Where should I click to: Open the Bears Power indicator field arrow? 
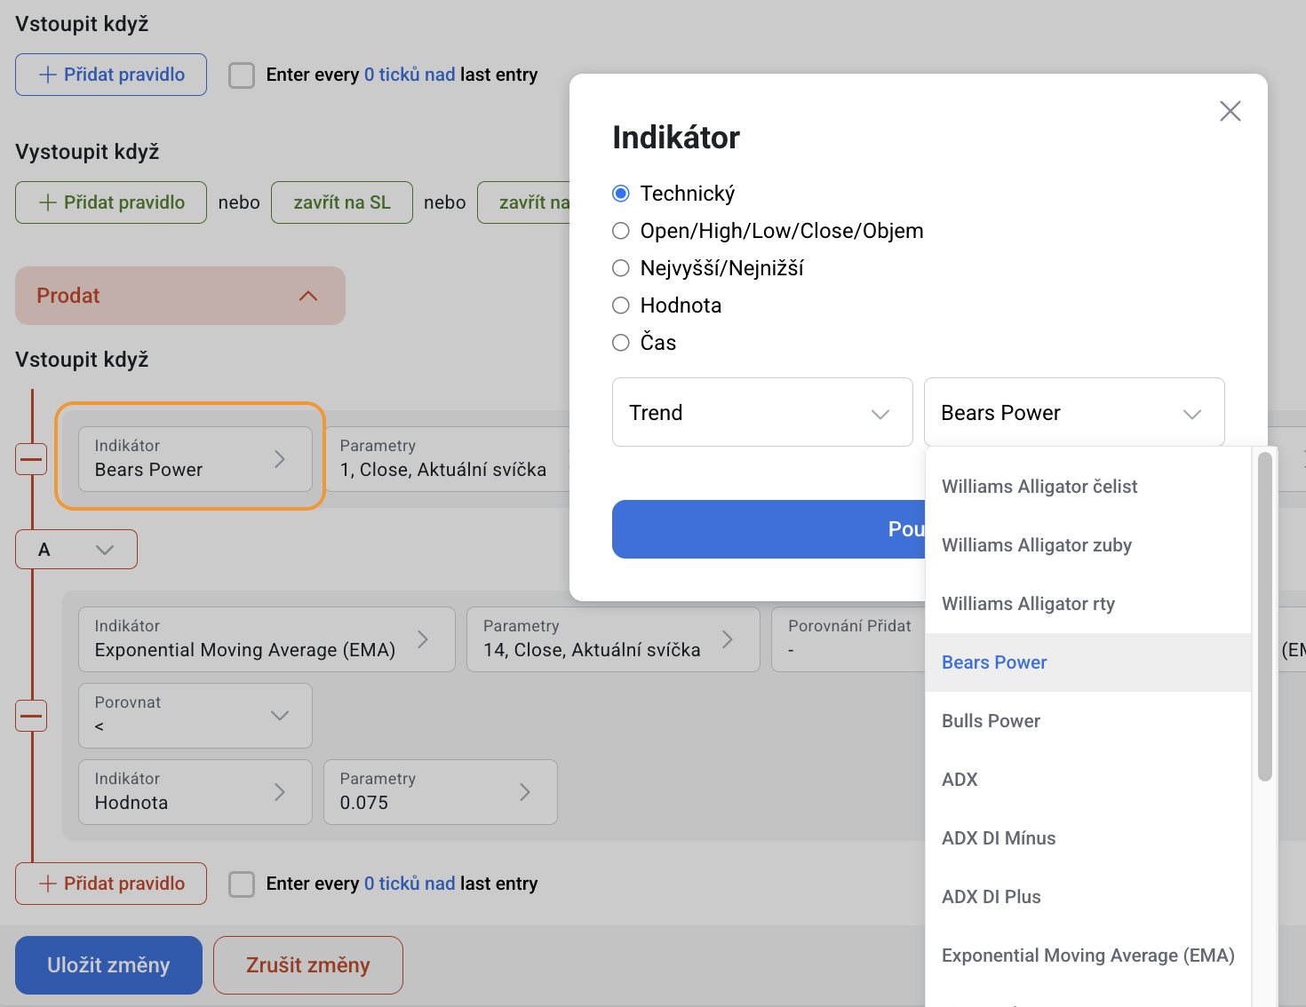click(280, 459)
